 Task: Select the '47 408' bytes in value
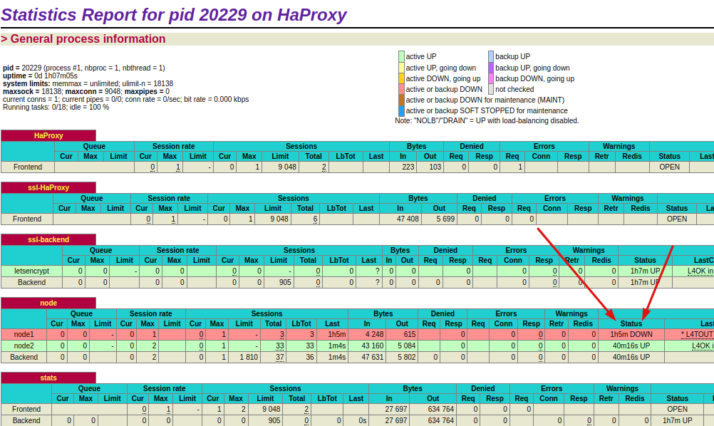tap(408, 219)
